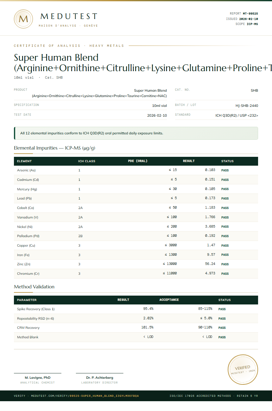
Task: Select the Arsenic (As) row label
Action: pos(26,170)
